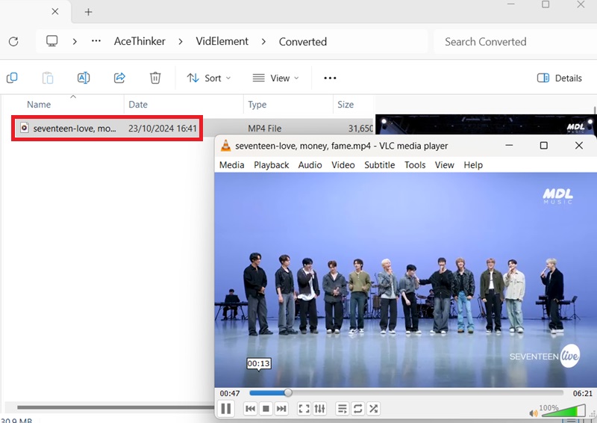Click the horizontal scrollbar in file list
The width and height of the screenshot is (597, 423).
116,407
